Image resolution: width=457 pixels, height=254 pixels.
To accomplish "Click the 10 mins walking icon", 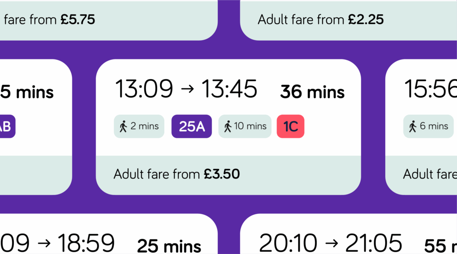I will coord(228,127).
